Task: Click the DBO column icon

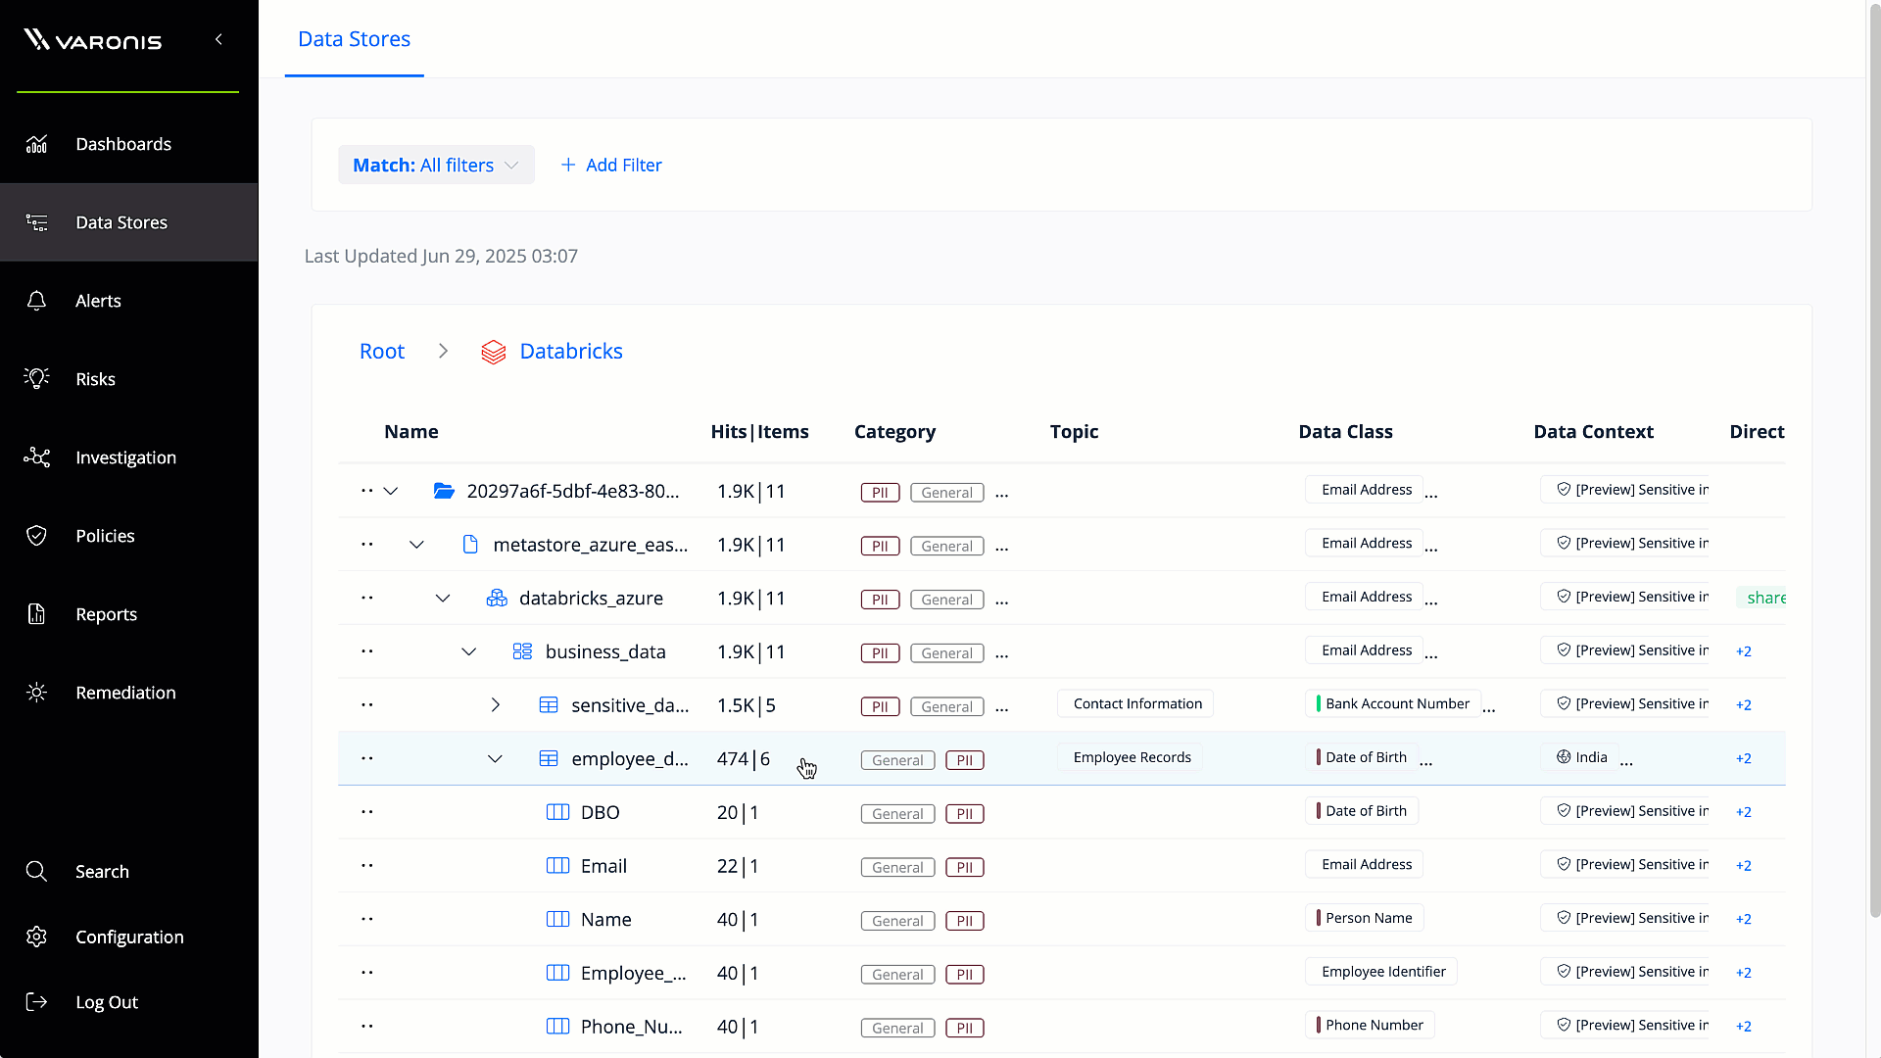Action: tap(557, 812)
